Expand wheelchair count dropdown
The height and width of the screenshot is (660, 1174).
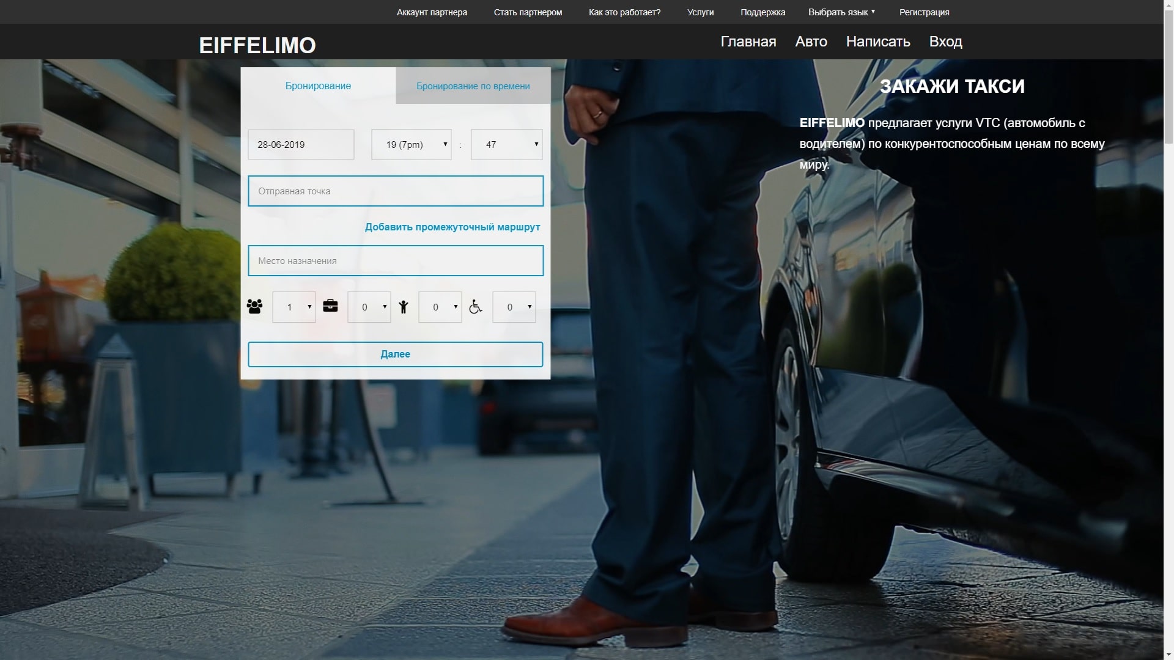click(x=514, y=307)
